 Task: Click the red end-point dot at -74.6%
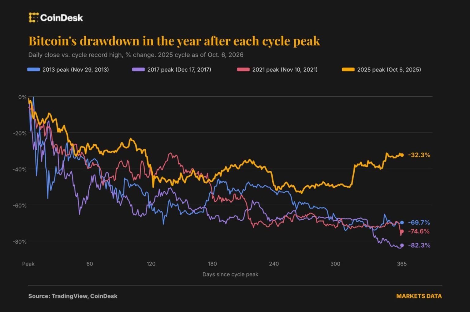pyautogui.click(x=402, y=231)
